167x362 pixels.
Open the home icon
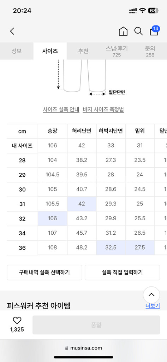[x=123, y=31]
